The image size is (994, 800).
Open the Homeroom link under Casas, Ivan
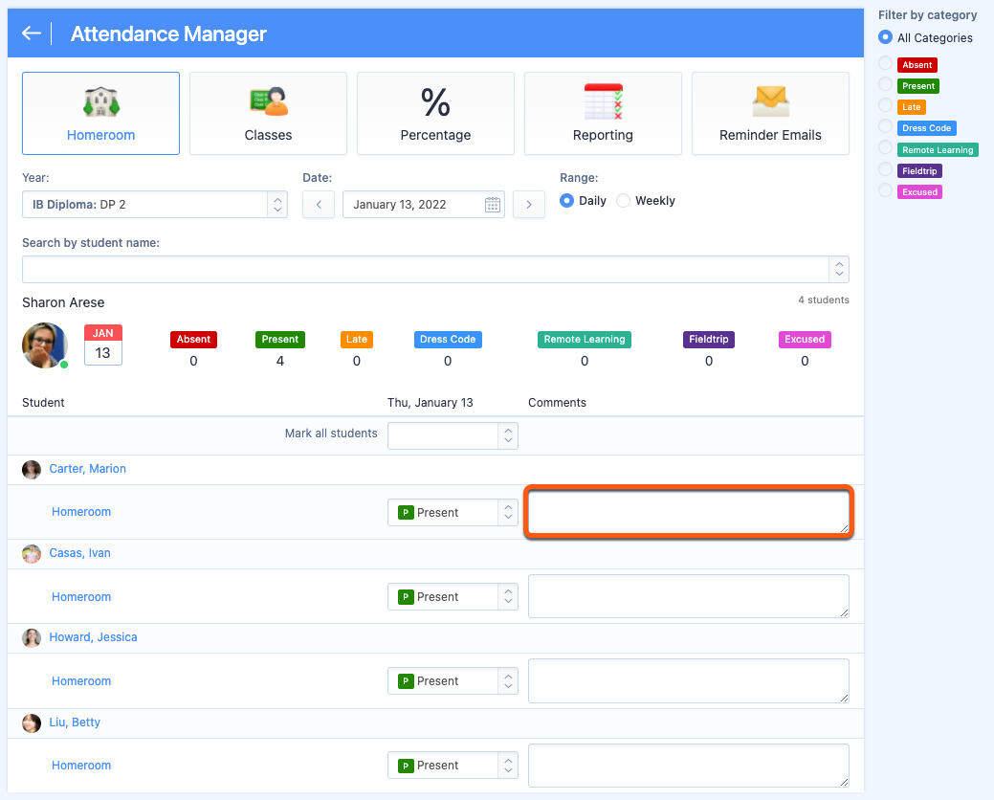tap(81, 596)
